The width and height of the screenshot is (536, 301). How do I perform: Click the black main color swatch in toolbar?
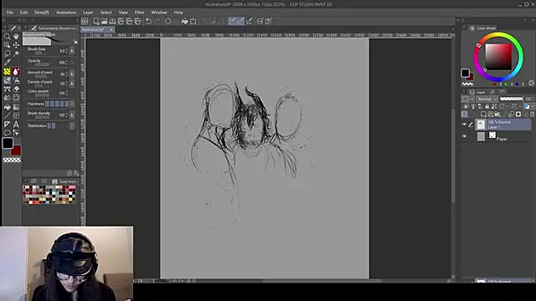tap(8, 143)
